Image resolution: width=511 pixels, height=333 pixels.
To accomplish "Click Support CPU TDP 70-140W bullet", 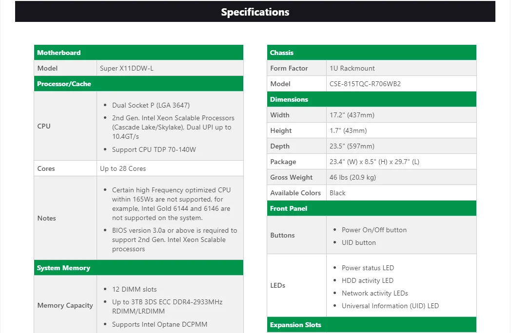I will (154, 150).
